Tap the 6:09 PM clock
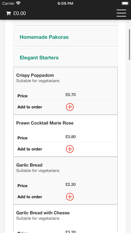The height and width of the screenshot is (233, 131). 65,3
